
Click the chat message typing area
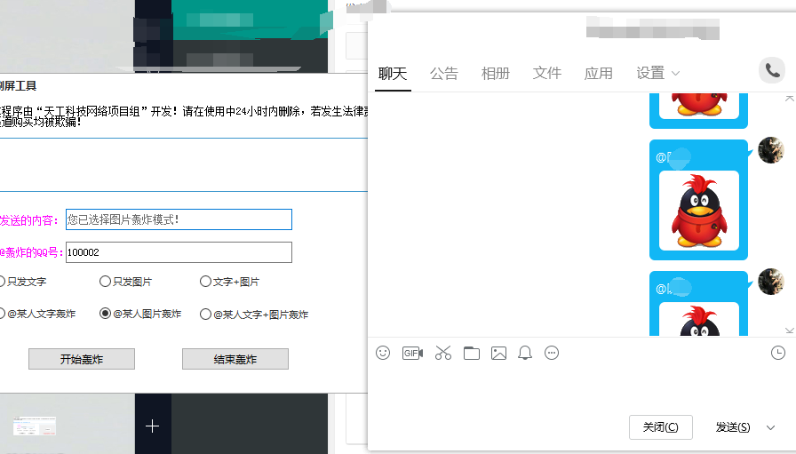click(x=581, y=388)
